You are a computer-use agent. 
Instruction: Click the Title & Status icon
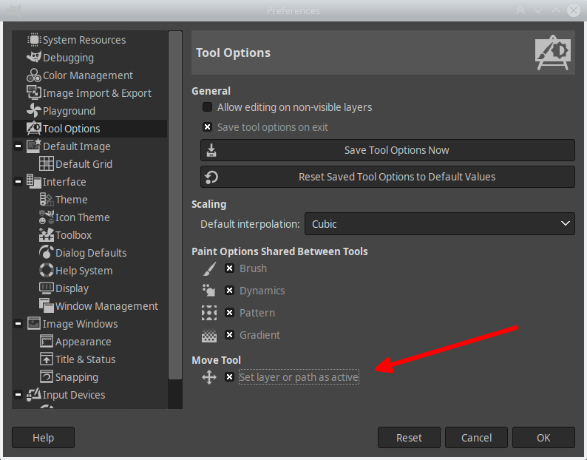point(47,359)
